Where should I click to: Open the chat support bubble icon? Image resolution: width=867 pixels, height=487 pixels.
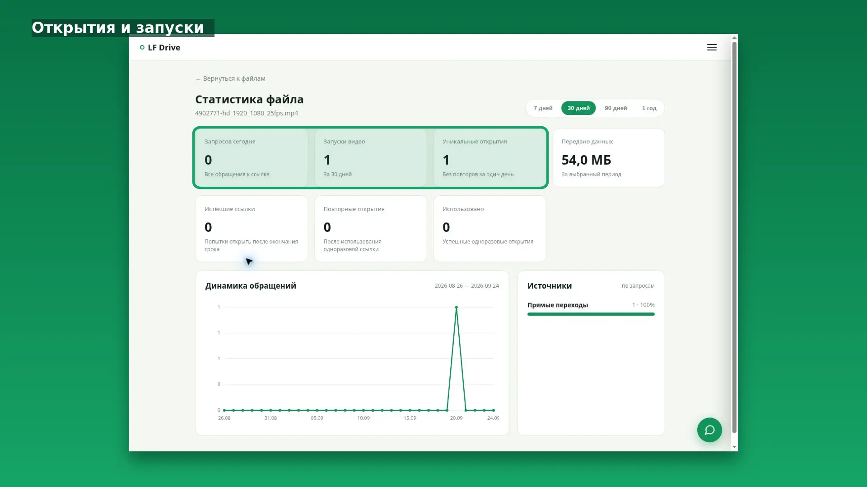click(709, 430)
